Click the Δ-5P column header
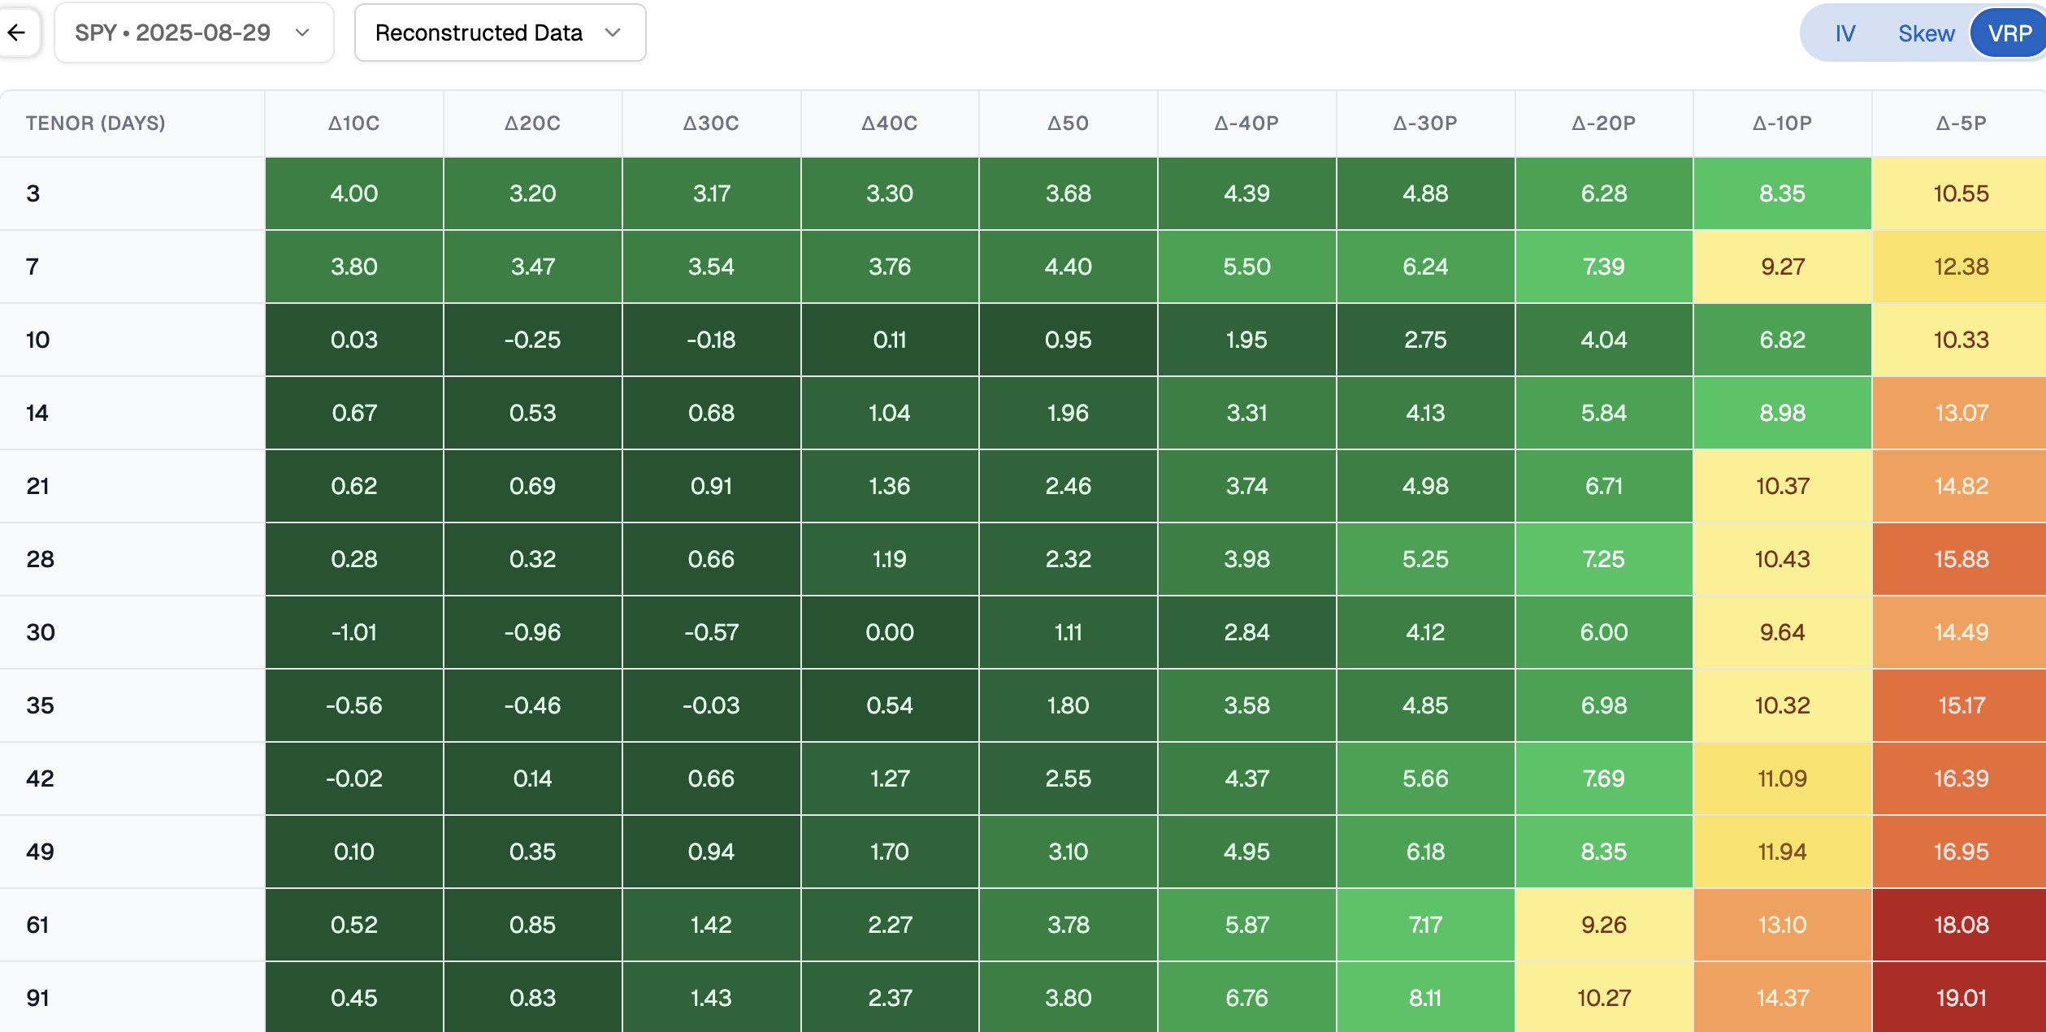Screen dimensions: 2046x1032 (x=1960, y=123)
